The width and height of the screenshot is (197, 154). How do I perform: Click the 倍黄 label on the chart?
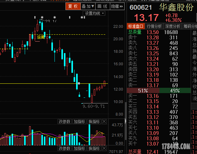41,37
